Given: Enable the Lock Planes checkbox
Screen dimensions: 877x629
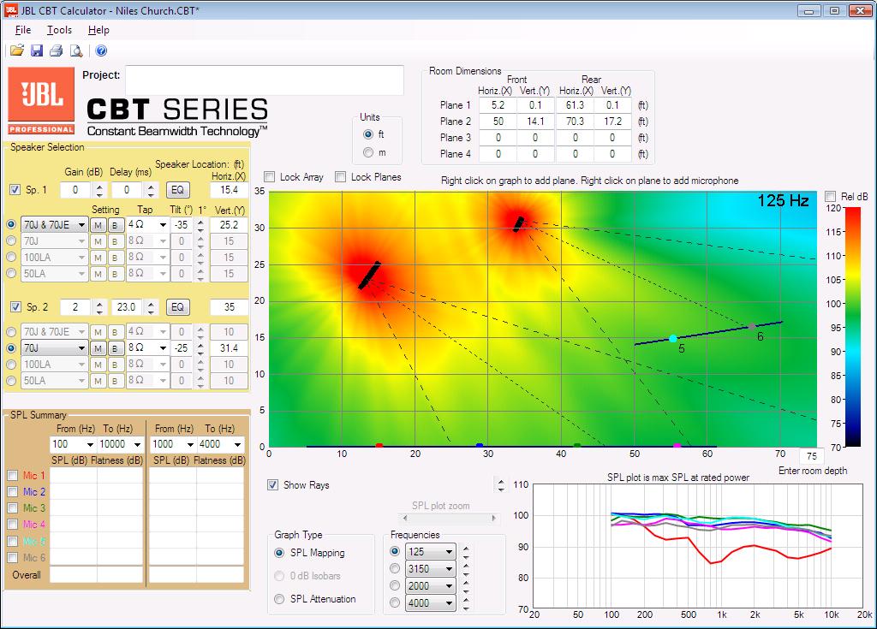Looking at the screenshot, I should pyautogui.click(x=340, y=177).
